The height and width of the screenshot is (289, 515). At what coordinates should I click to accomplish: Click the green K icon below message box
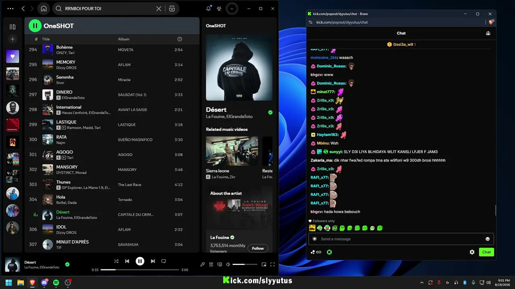pos(329,252)
